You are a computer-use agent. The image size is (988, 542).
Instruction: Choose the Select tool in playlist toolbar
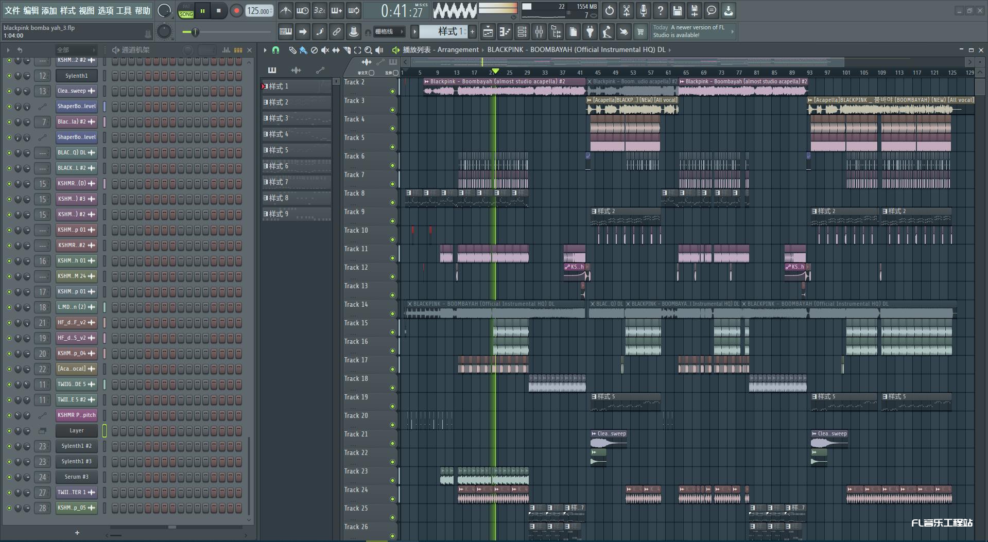tap(357, 50)
